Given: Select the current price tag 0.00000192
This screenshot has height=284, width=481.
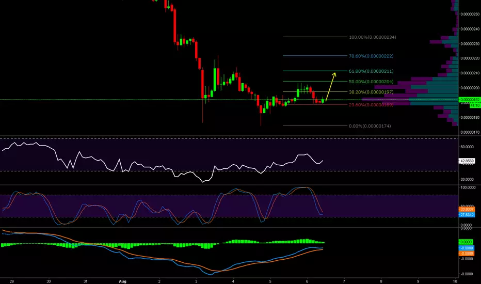Looking at the screenshot, I should (470, 100).
